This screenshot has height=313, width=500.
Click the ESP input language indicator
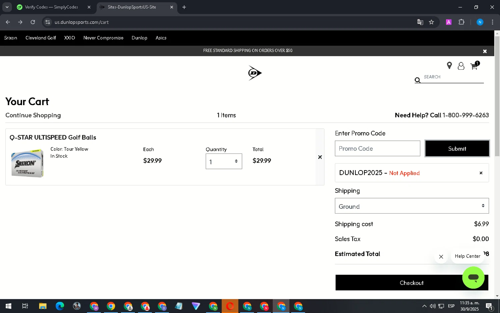click(451, 306)
